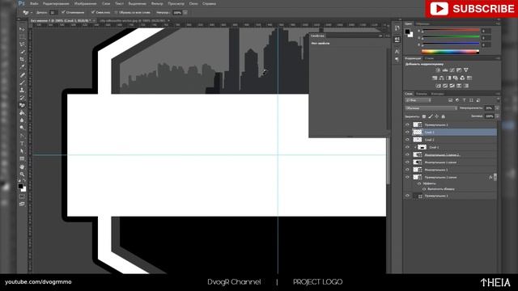Toggle the Сглаживание (anti-alias) checkbox
Viewport: 518px width, 291px height.
pos(63,13)
